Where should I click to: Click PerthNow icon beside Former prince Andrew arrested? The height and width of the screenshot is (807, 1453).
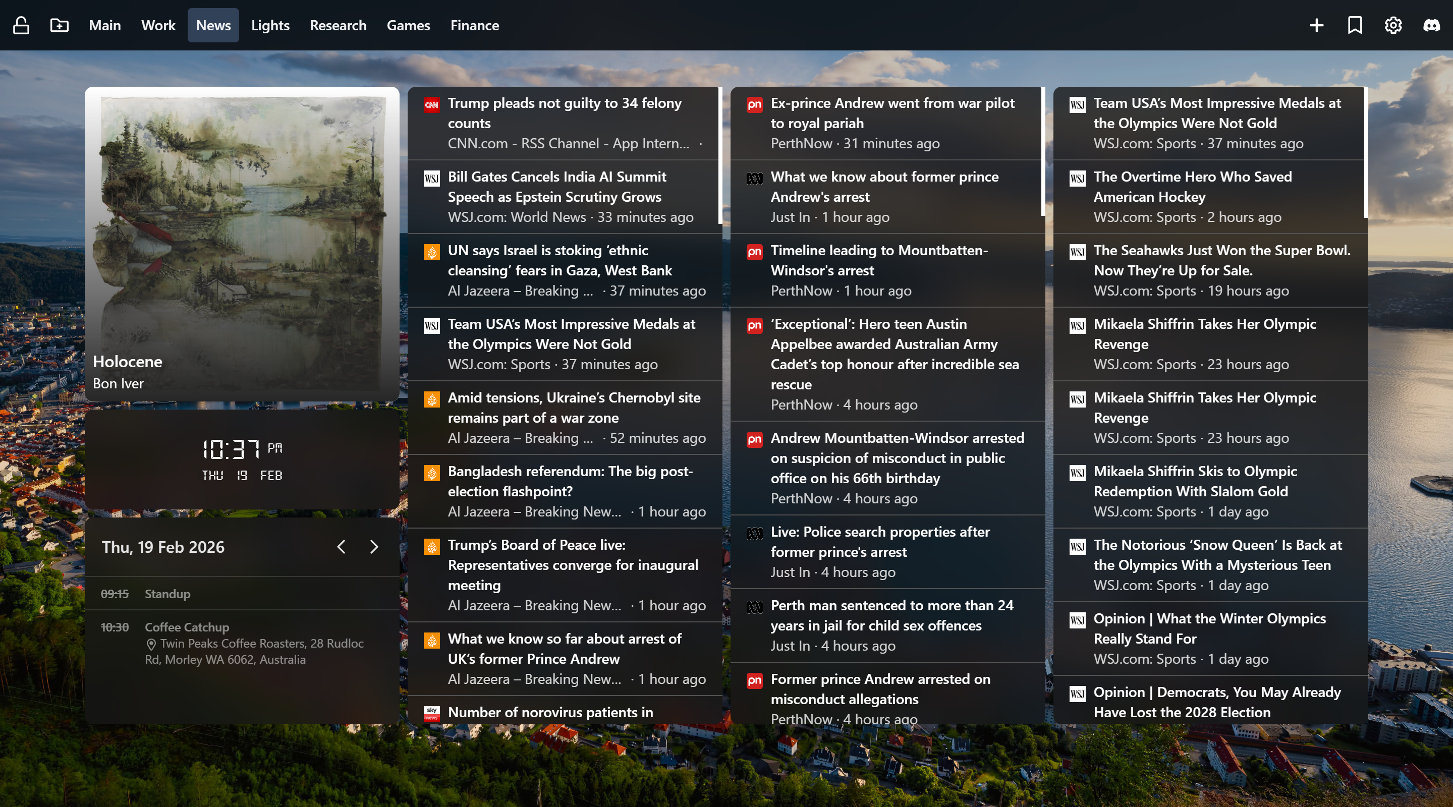[754, 681]
